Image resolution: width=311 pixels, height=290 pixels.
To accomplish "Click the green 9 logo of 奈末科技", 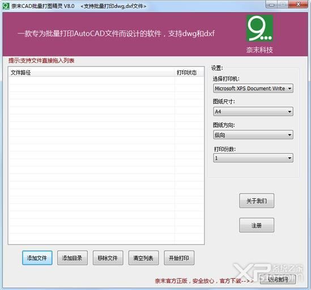I will pos(259,28).
